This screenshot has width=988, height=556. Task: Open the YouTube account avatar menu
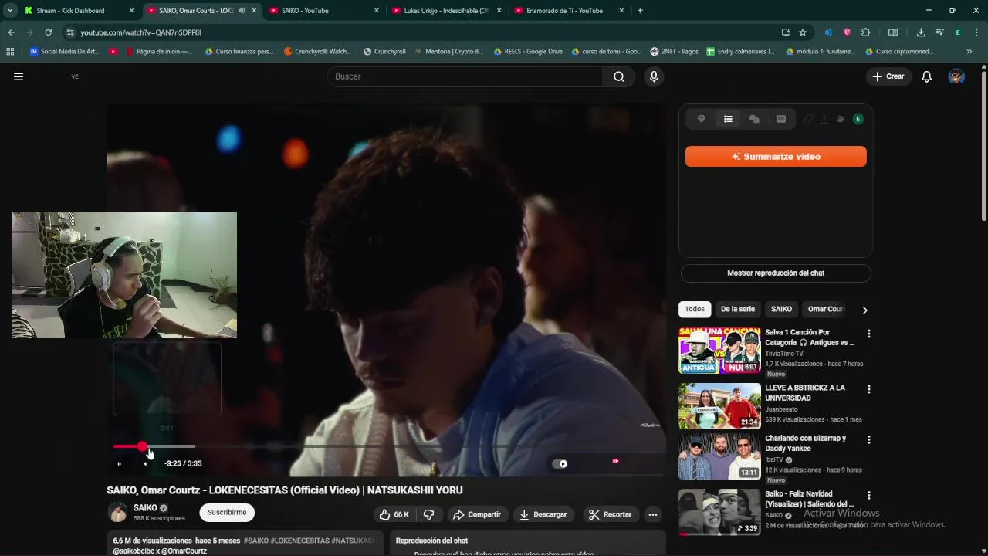point(956,76)
